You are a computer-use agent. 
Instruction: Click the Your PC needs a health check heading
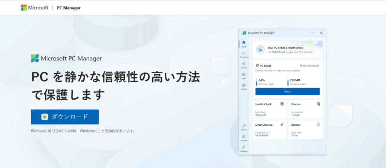click(285, 48)
